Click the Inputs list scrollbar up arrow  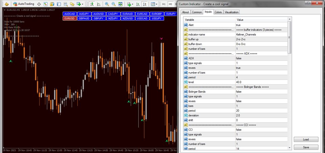click(x=289, y=19)
